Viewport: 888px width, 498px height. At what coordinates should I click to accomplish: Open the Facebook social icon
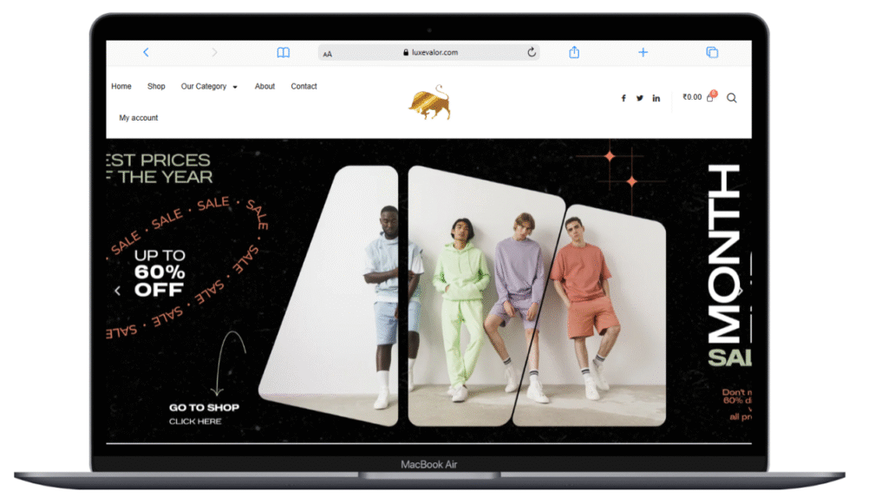pyautogui.click(x=623, y=98)
